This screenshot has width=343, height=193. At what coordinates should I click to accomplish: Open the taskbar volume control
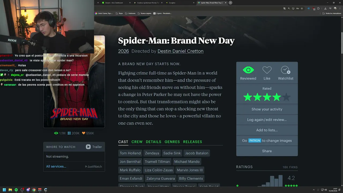326,190
